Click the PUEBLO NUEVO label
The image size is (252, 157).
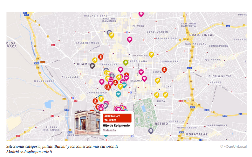pos(220,76)
